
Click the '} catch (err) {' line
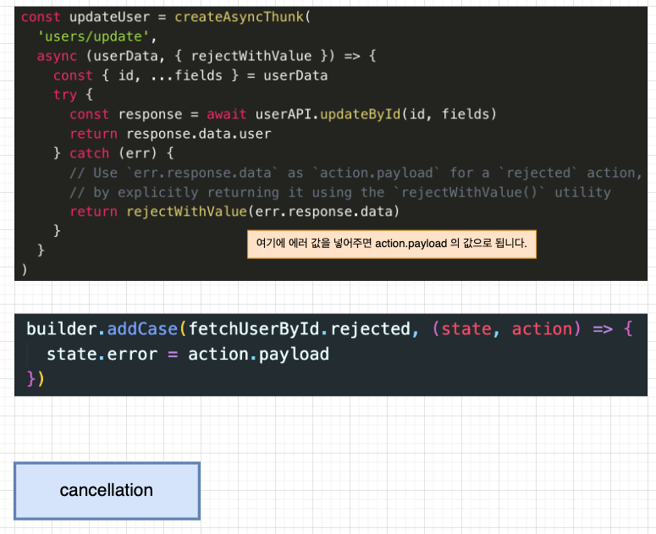(x=113, y=153)
